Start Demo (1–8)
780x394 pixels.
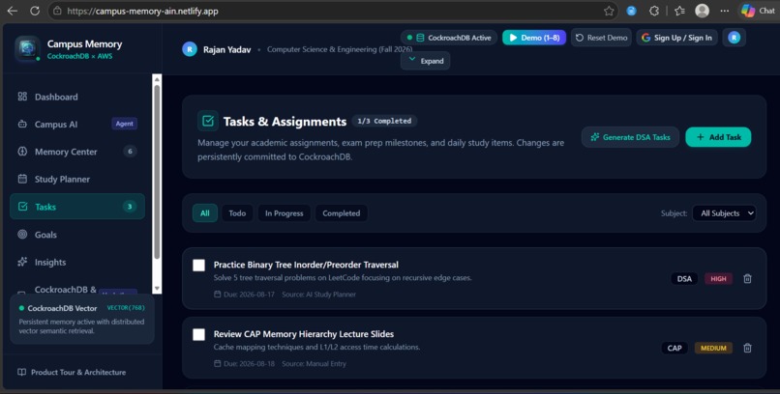[x=534, y=38]
